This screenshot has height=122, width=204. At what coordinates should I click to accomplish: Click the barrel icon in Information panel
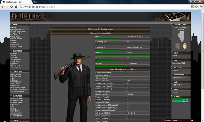click(177, 46)
